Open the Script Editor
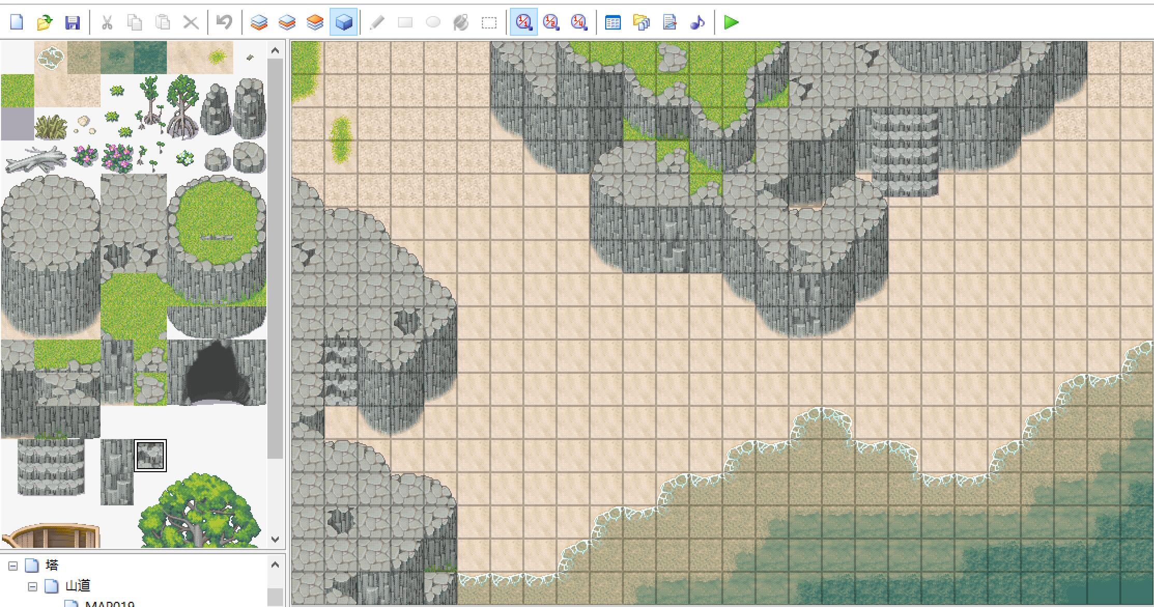The height and width of the screenshot is (607, 1154). pos(669,22)
